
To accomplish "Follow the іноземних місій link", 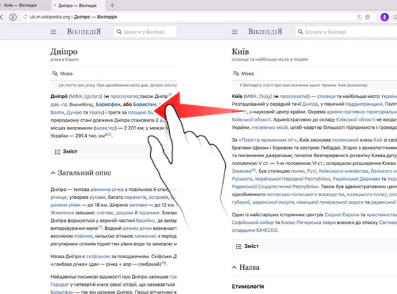I will (x=270, y=127).
